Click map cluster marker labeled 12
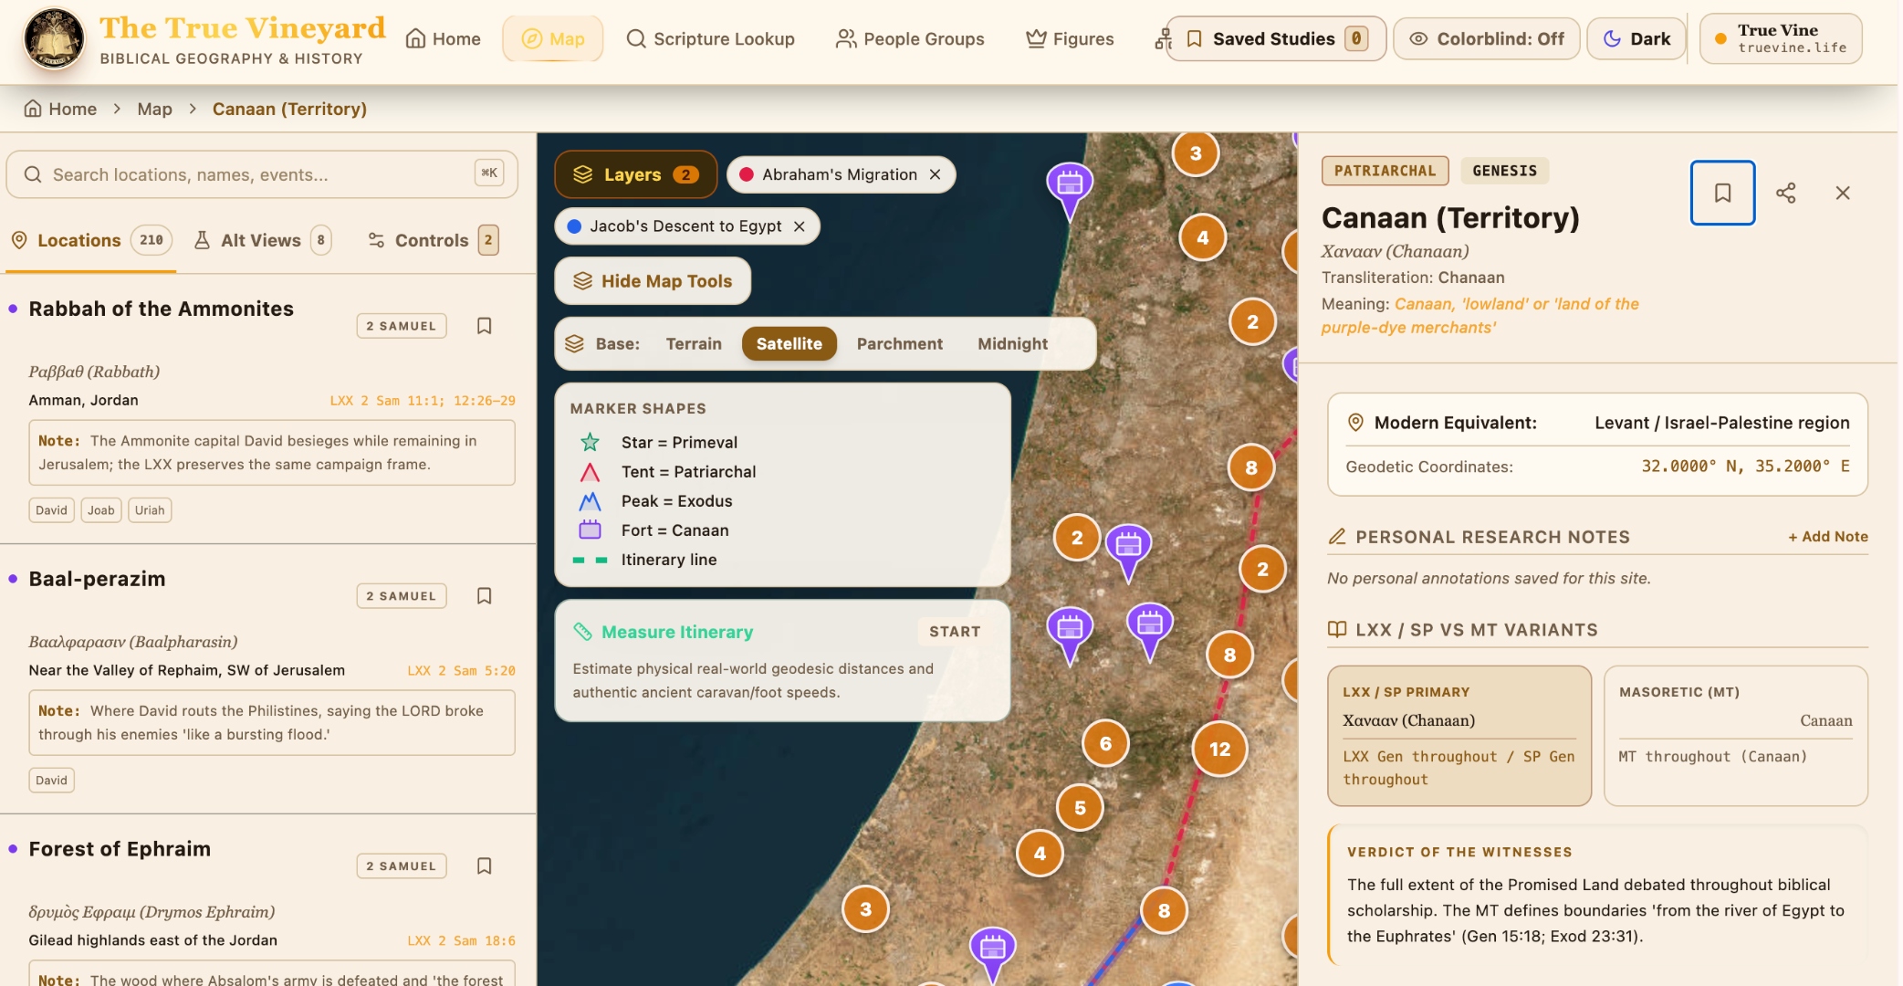1903x986 pixels. (x=1219, y=750)
